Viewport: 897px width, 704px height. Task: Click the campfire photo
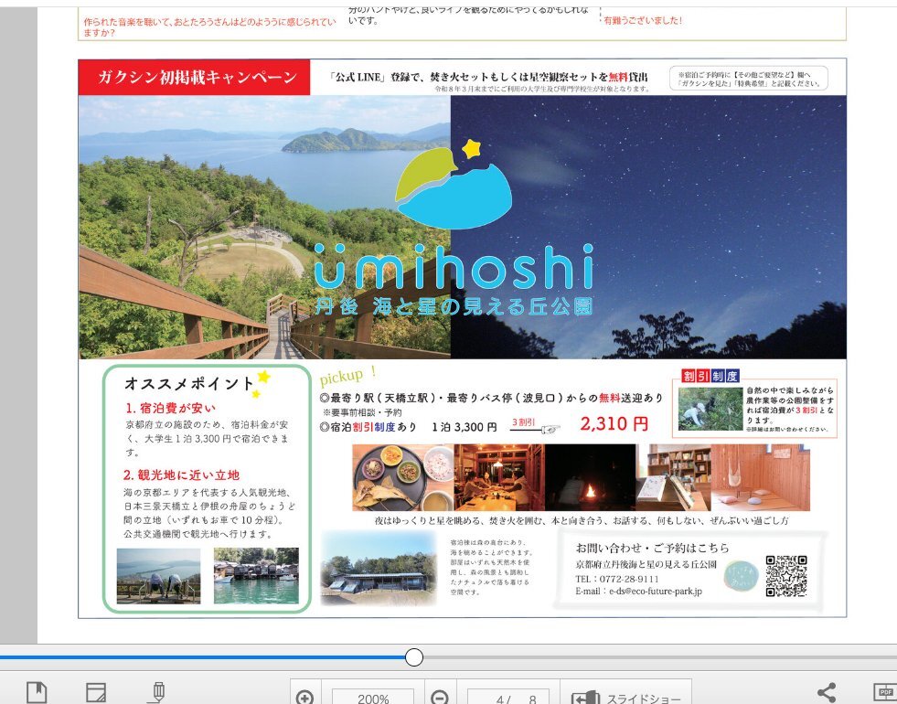[590, 477]
